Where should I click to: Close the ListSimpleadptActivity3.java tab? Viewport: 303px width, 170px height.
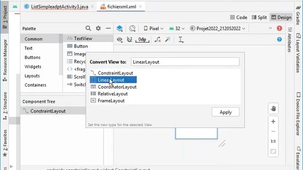tap(93, 7)
